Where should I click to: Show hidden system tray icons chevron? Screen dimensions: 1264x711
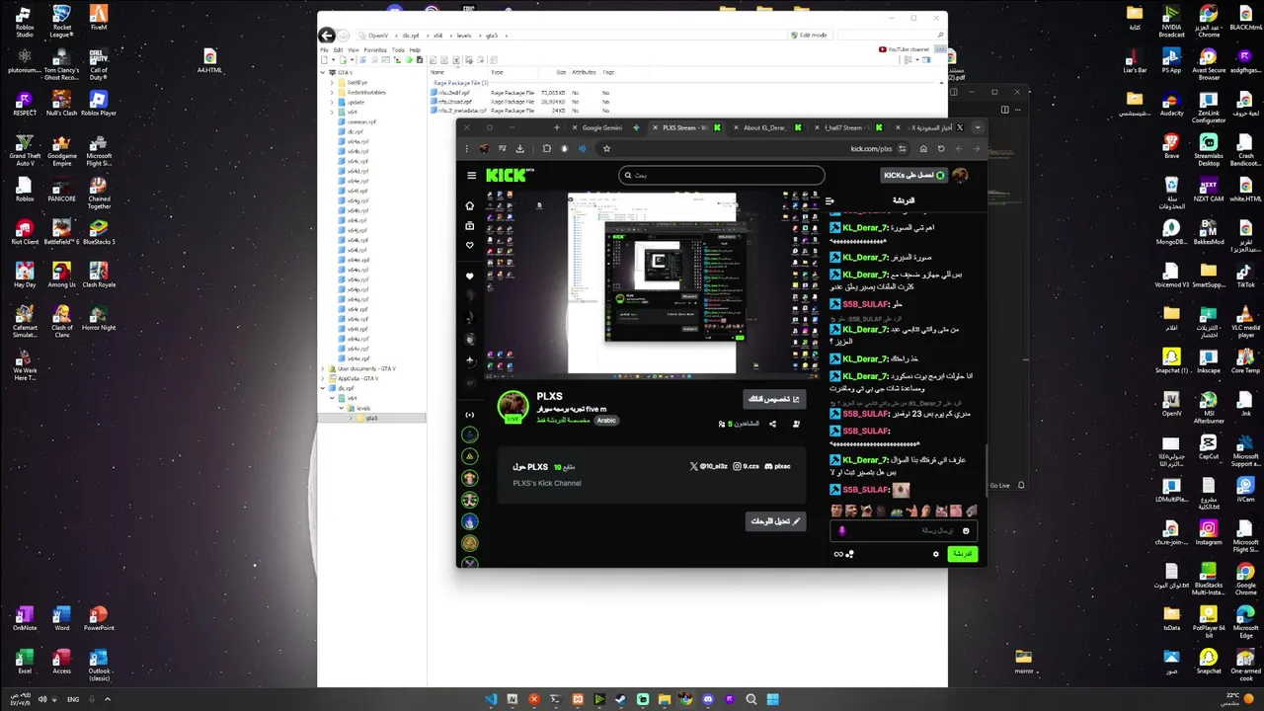point(108,699)
